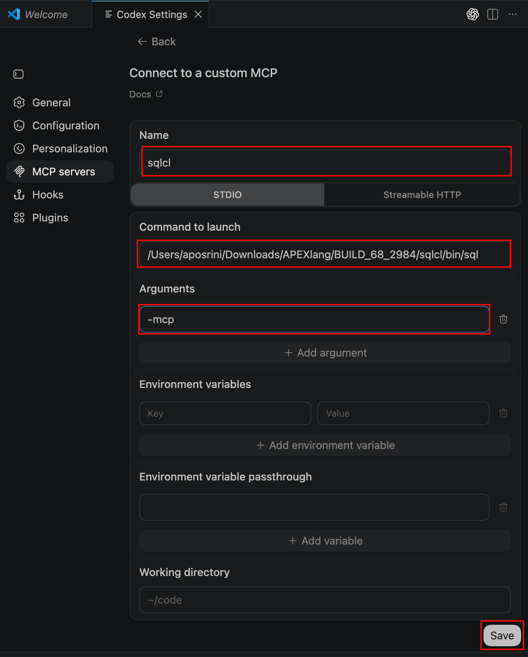Image resolution: width=528 pixels, height=657 pixels.
Task: Click the General gear icon
Action: point(19,103)
